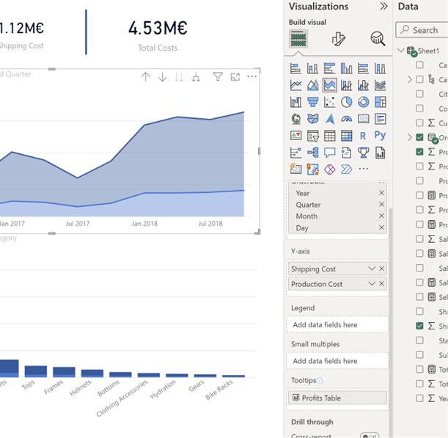Remove Year from the date hierarchy

[x=381, y=193]
